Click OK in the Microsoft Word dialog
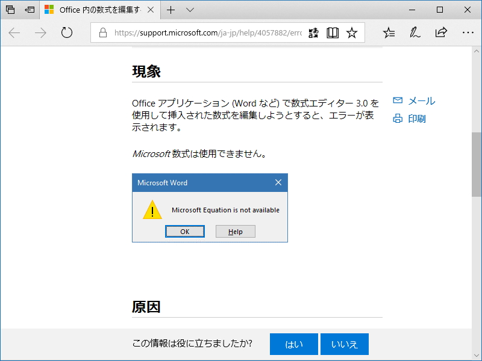This screenshot has height=361, width=482. (184, 231)
